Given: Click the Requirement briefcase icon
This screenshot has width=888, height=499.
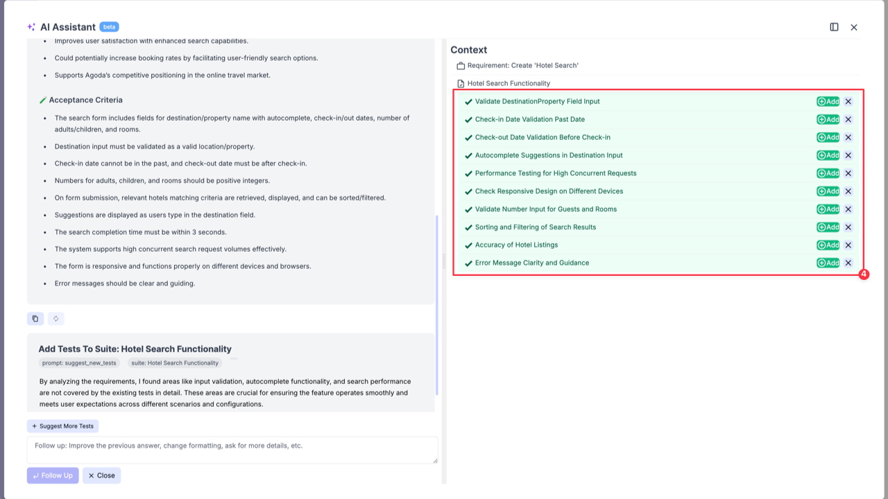Looking at the screenshot, I should click(460, 65).
